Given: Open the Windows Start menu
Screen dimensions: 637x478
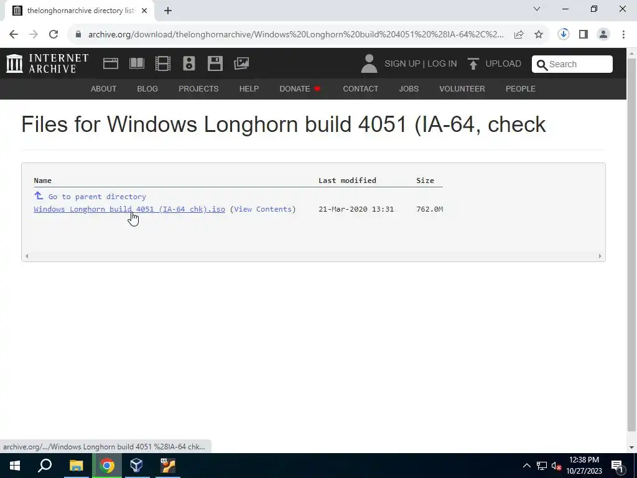Looking at the screenshot, I should [15, 466].
